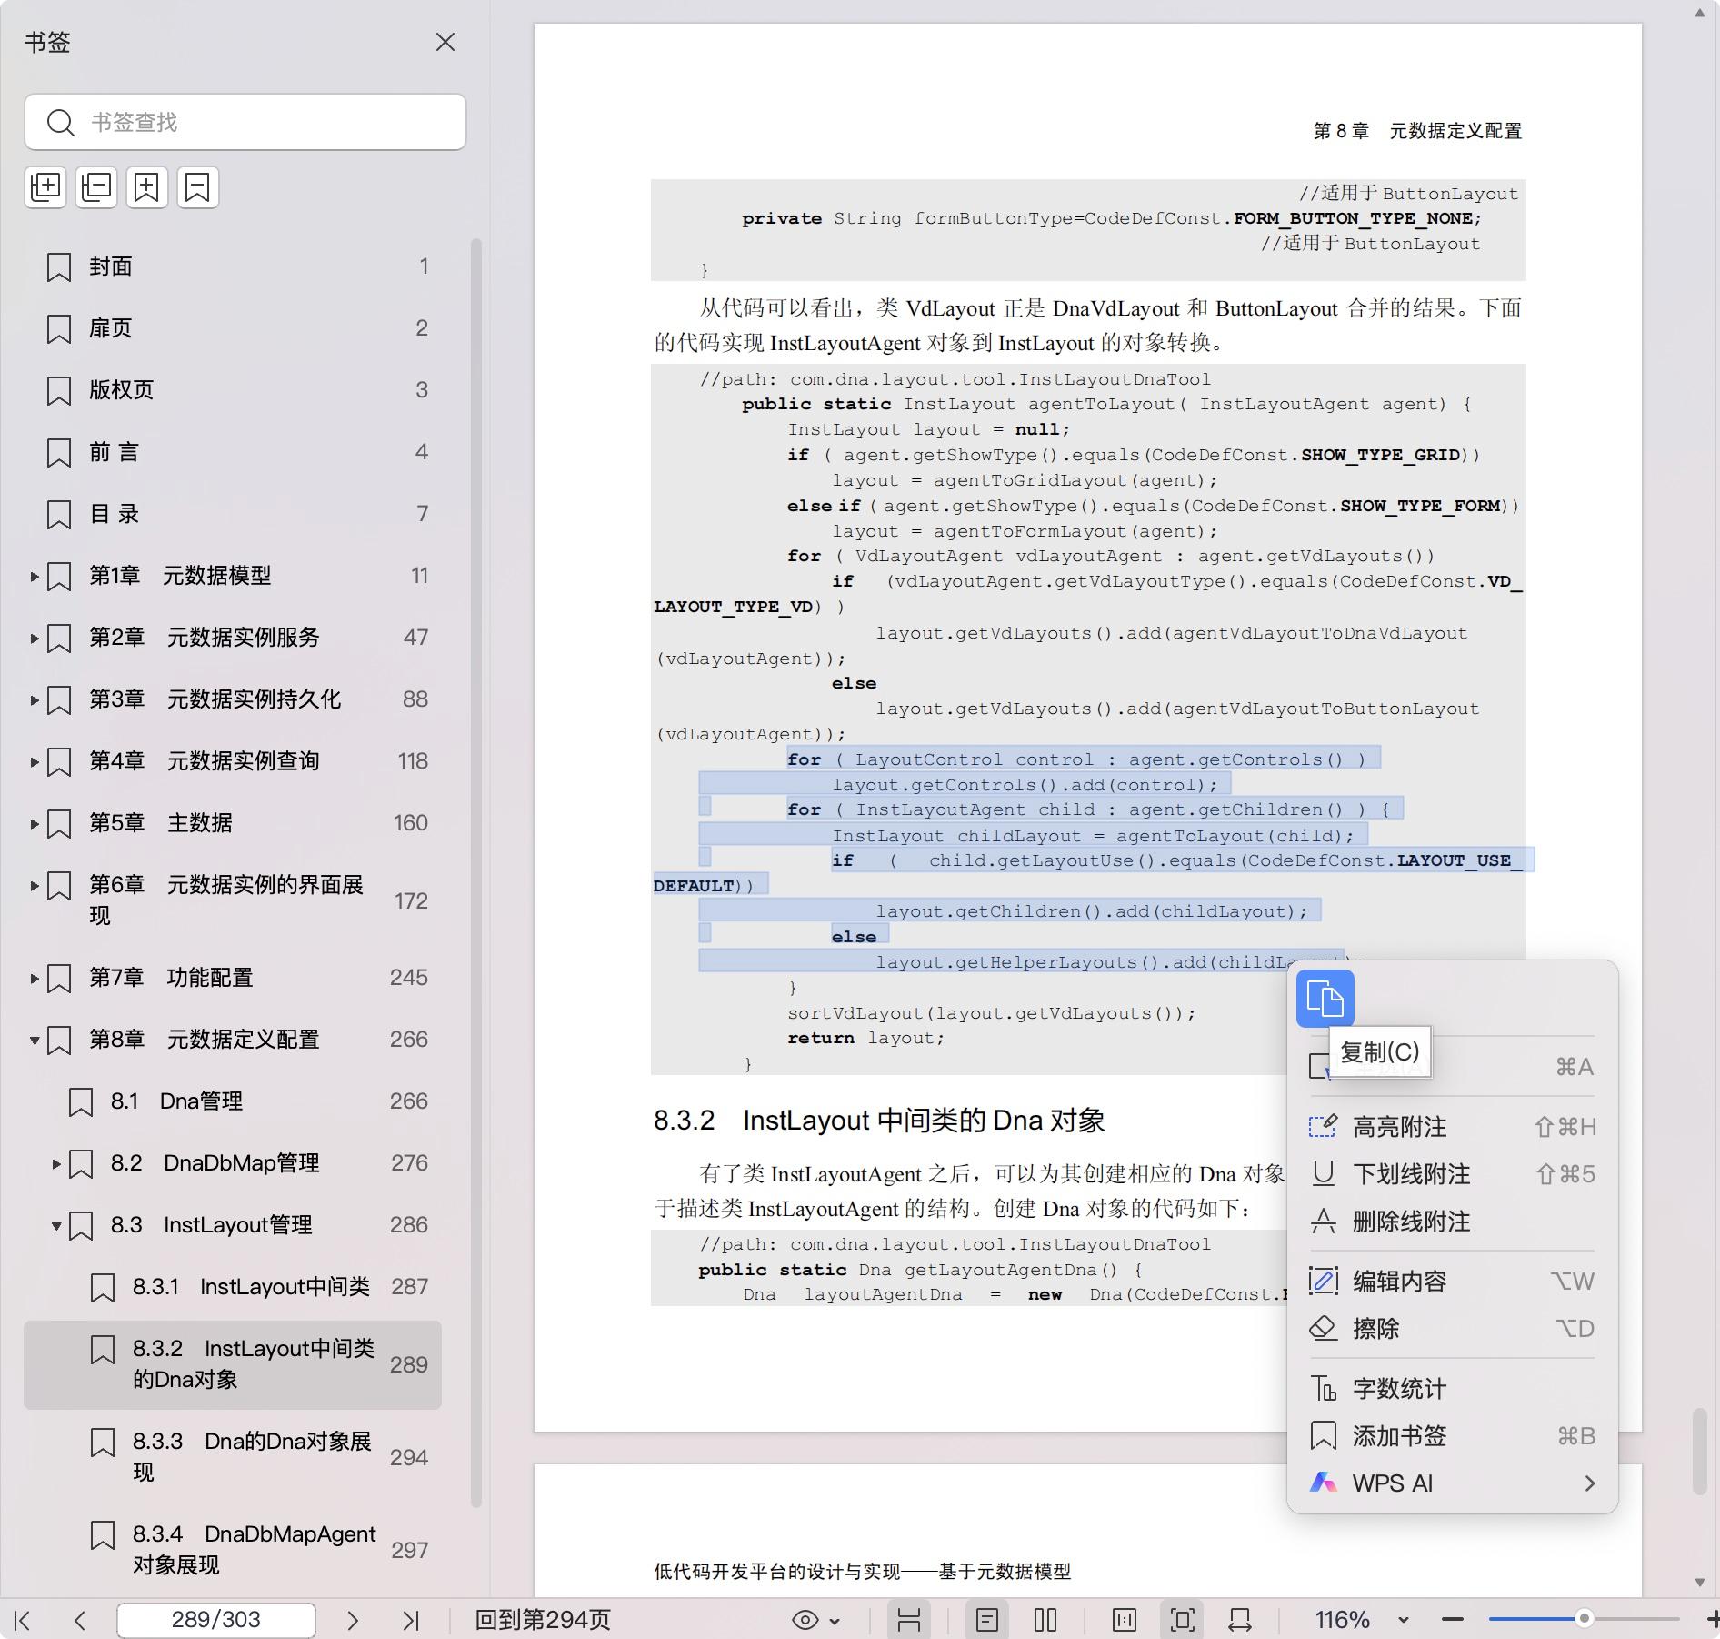Click the collapse all bookmarks icon

96,187
